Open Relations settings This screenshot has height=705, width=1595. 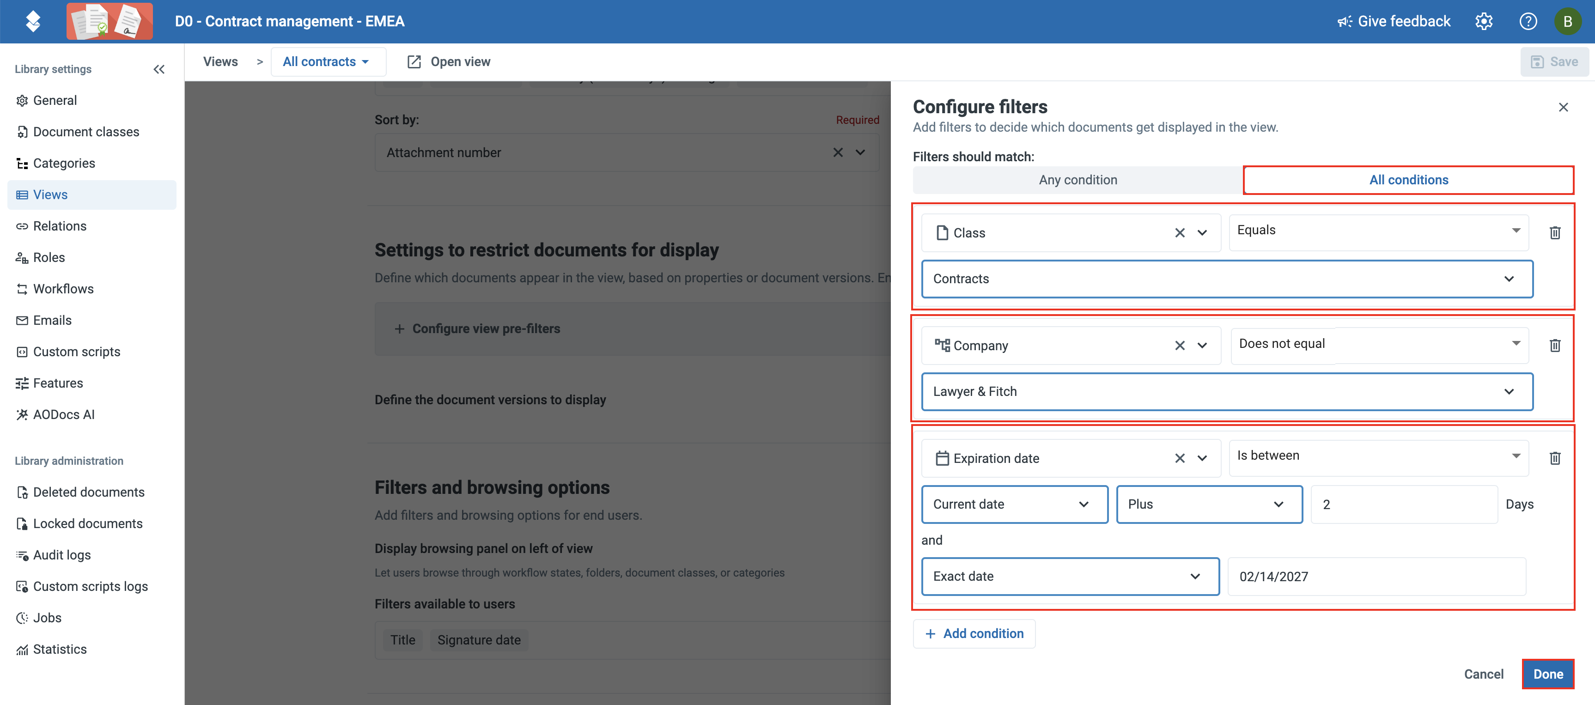[x=91, y=226]
